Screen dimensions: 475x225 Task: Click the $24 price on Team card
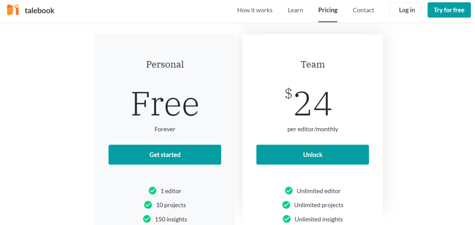[x=308, y=103]
